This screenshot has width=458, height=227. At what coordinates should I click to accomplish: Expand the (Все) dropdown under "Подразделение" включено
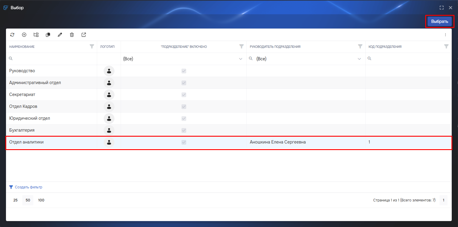(x=241, y=59)
